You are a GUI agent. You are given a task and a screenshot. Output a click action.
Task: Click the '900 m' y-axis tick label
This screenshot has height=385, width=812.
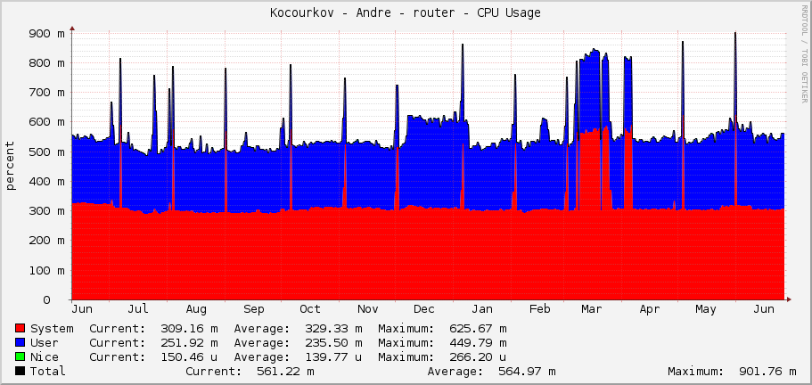coord(47,34)
